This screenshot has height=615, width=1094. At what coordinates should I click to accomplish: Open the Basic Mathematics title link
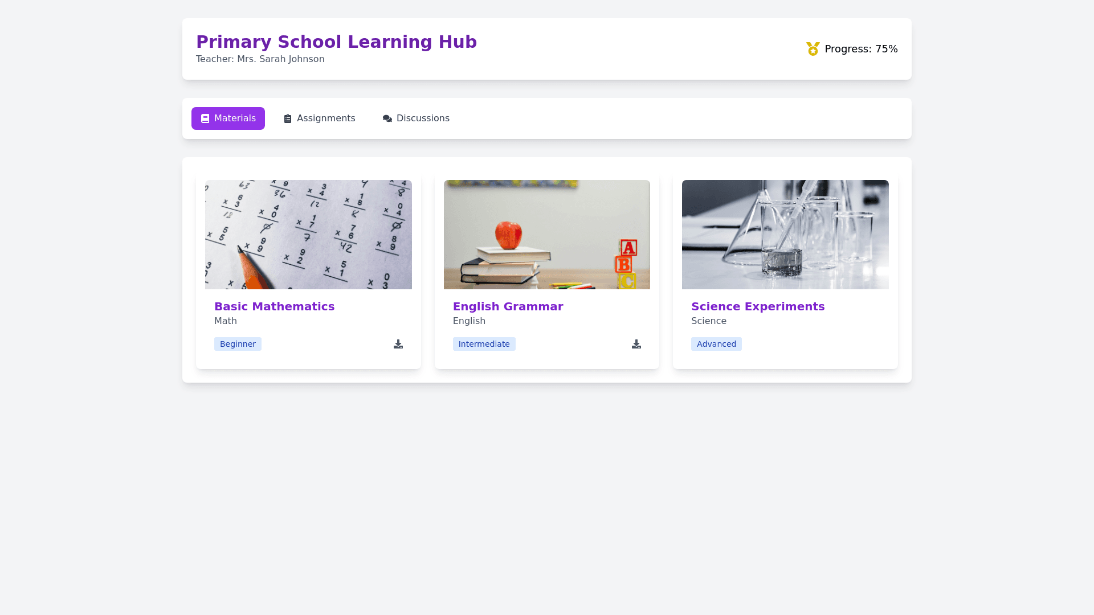(274, 306)
